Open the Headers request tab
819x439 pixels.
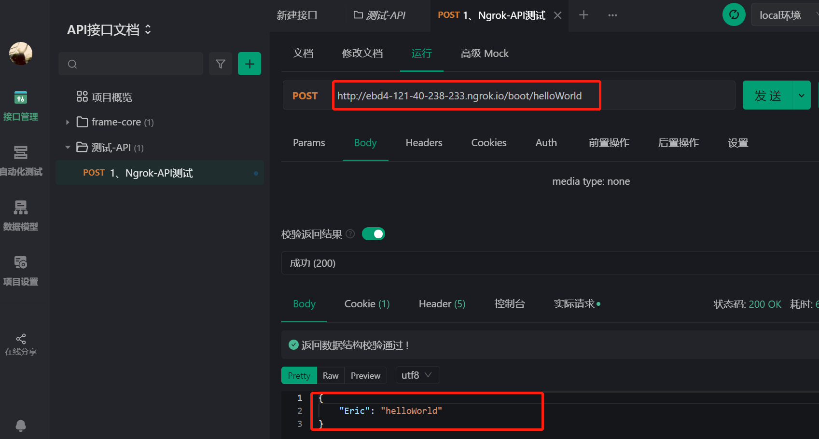[424, 143]
